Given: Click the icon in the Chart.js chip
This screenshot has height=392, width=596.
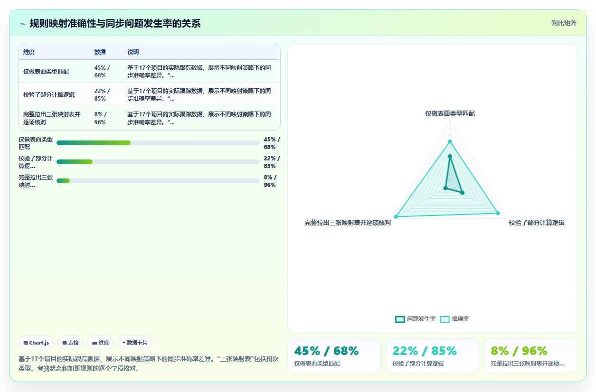Looking at the screenshot, I should [25, 343].
